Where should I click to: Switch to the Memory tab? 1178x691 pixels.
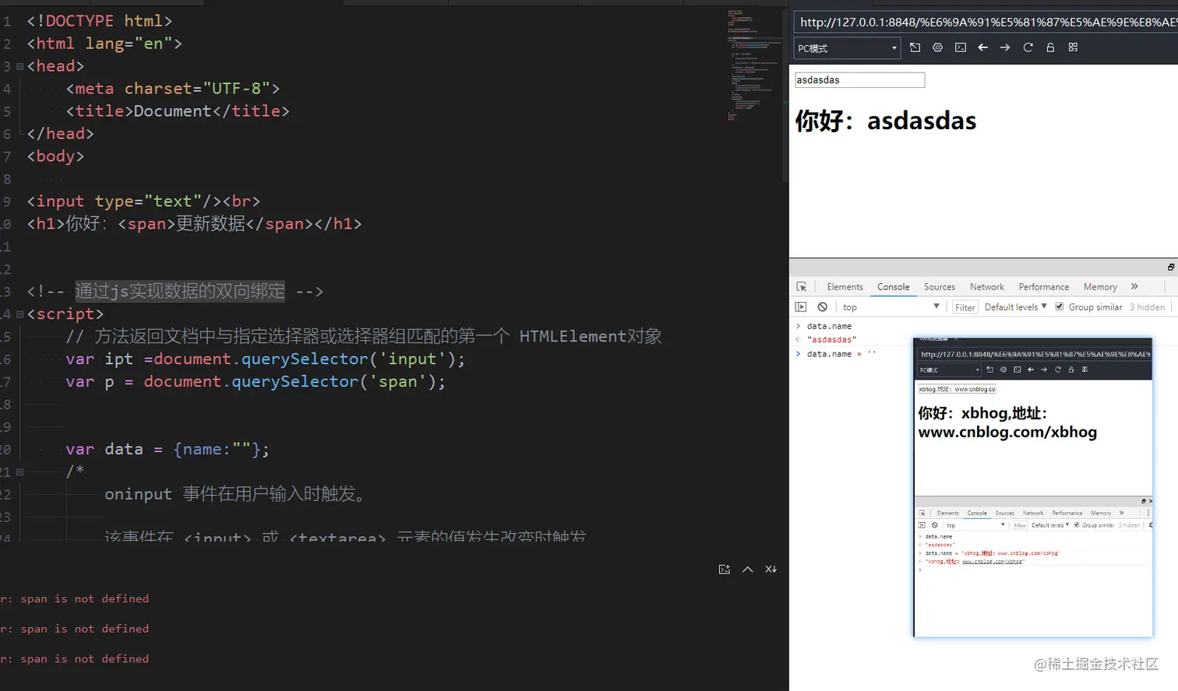(1100, 286)
